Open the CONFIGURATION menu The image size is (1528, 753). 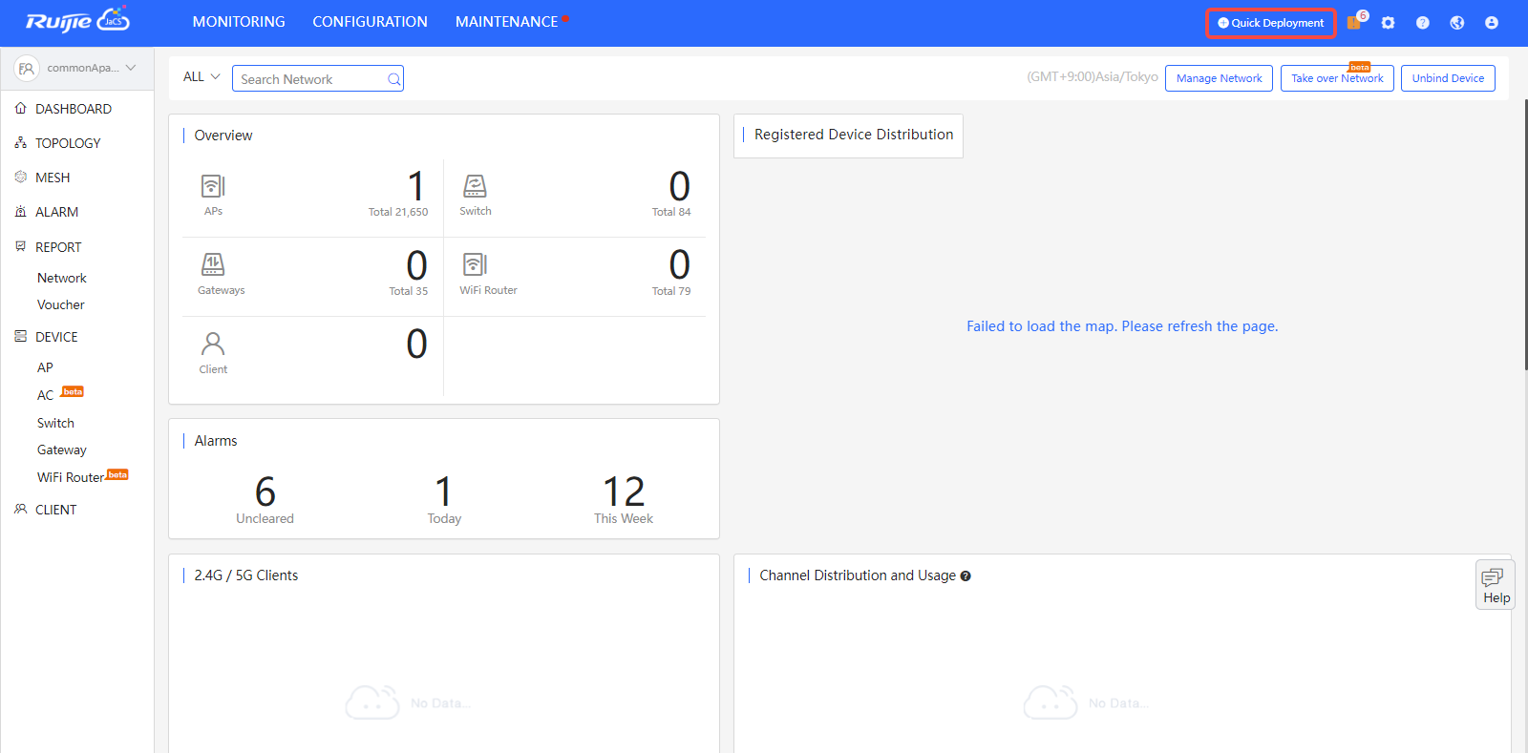[370, 22]
